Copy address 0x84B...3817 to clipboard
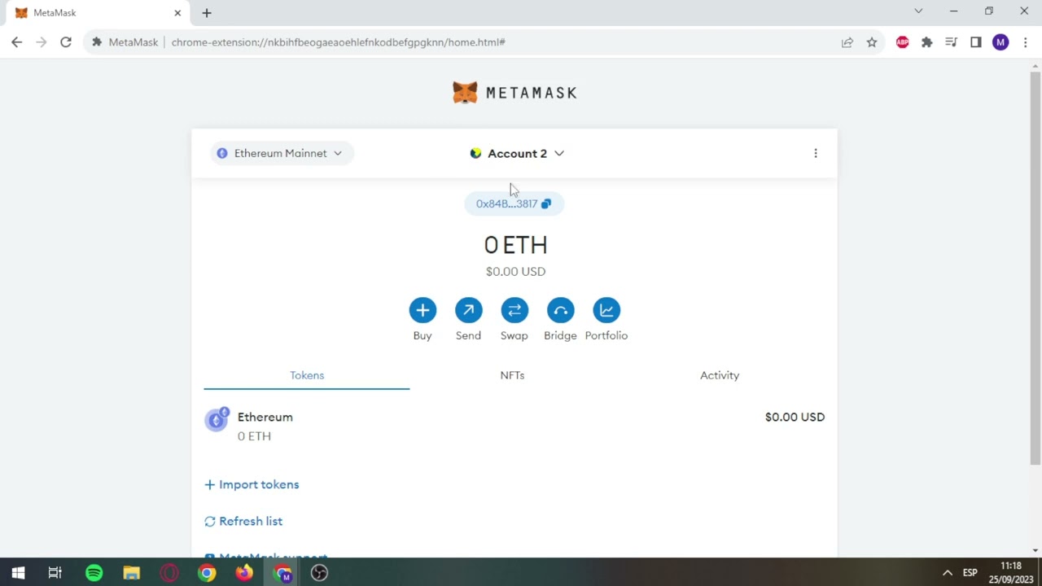The width and height of the screenshot is (1042, 586). click(514, 203)
